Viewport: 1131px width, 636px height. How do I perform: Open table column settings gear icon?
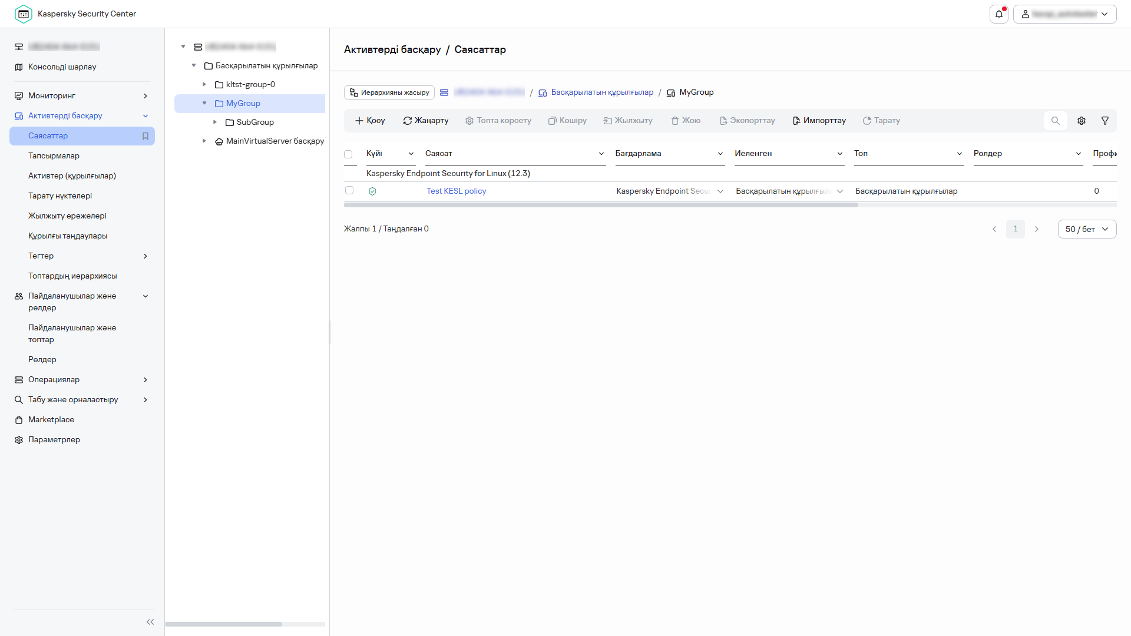(x=1082, y=121)
